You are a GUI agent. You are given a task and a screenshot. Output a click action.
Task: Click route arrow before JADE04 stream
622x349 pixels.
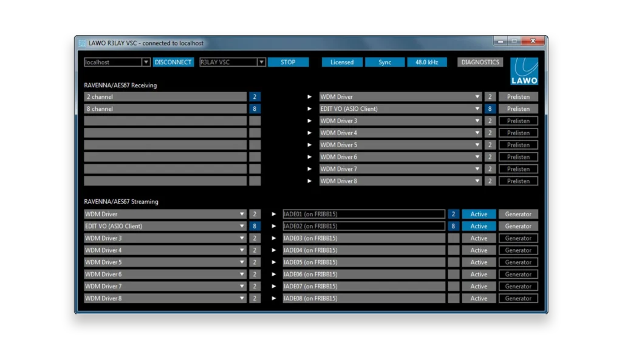(x=274, y=250)
